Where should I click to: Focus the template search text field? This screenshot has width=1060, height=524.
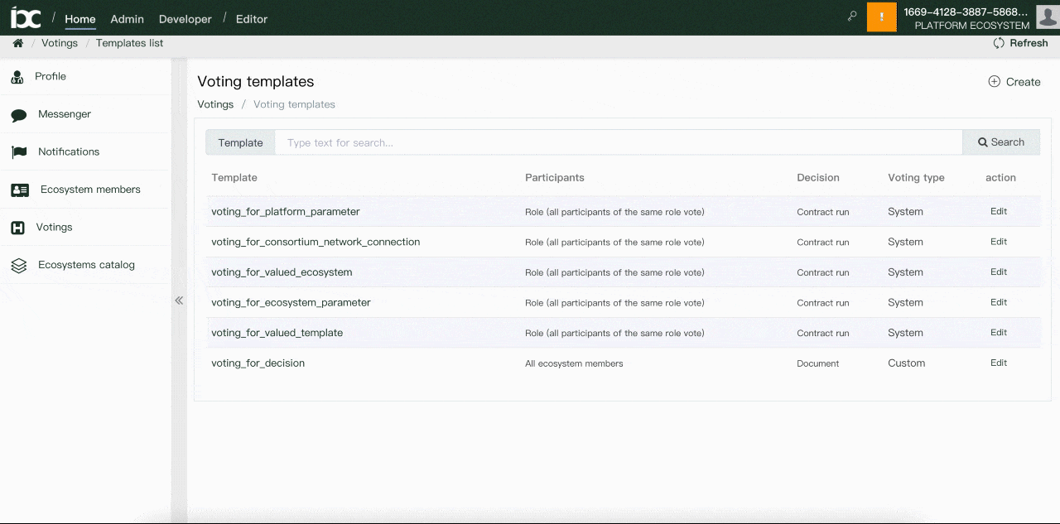(x=618, y=142)
